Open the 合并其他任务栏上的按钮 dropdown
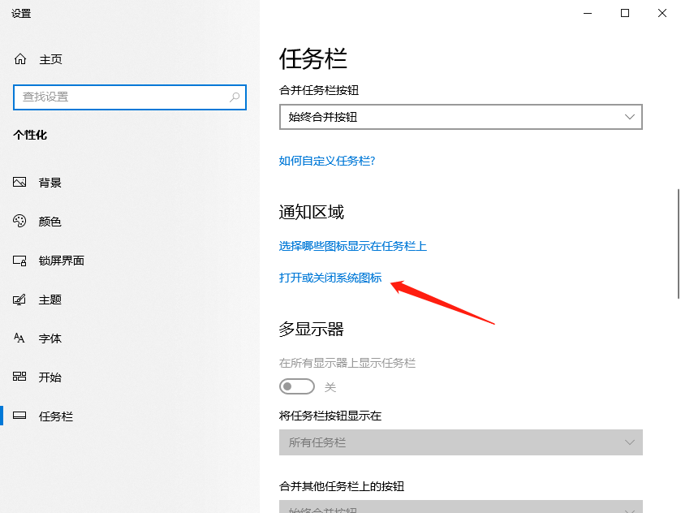 pyautogui.click(x=459, y=507)
